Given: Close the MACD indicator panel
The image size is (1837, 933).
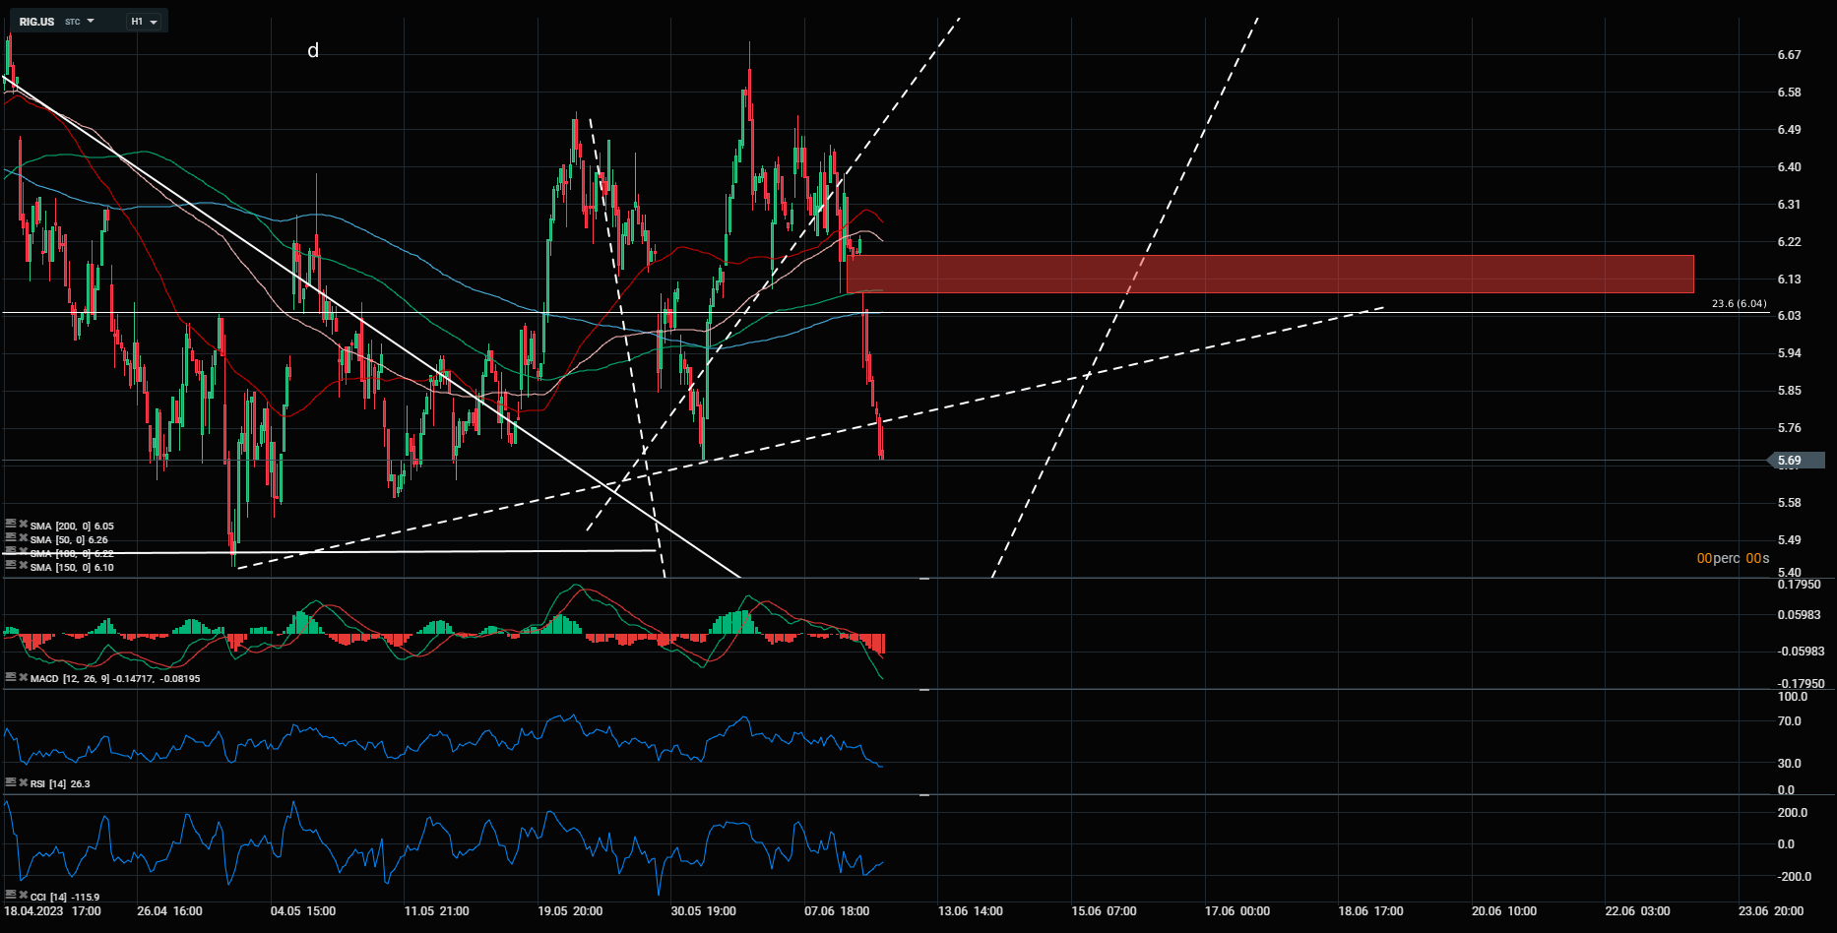Looking at the screenshot, I should pyautogui.click(x=23, y=677).
